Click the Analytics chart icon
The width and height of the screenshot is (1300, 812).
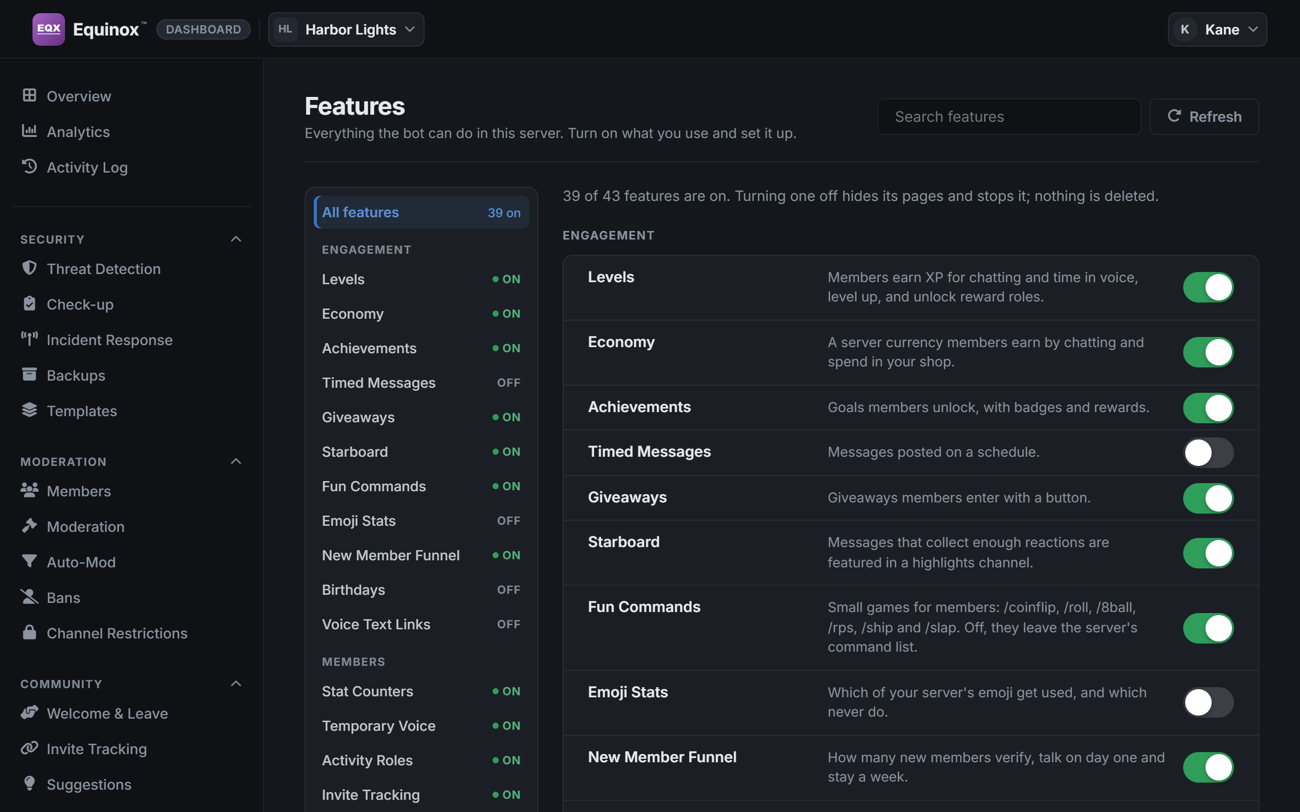[x=29, y=131]
